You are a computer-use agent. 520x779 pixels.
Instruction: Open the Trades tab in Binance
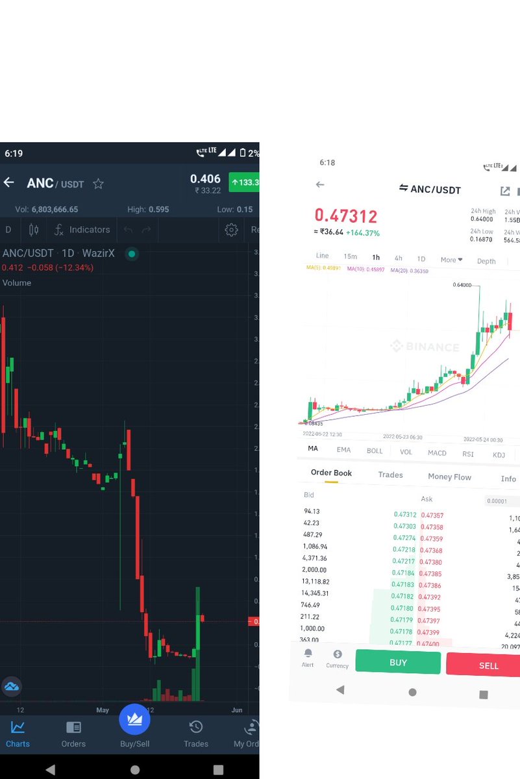point(390,475)
